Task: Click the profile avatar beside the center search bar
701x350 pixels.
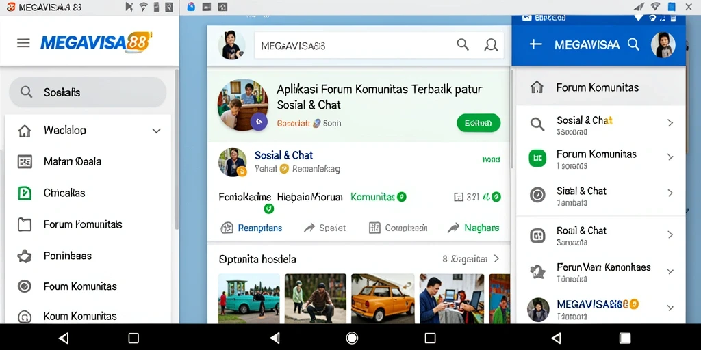Action: [231, 45]
